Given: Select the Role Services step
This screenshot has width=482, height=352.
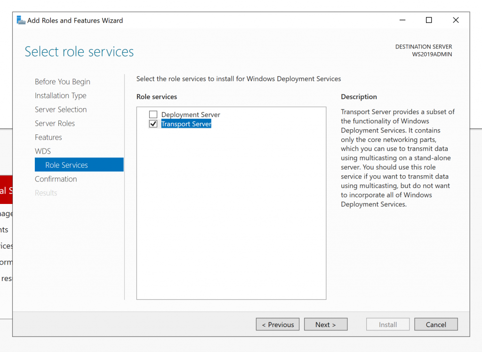Looking at the screenshot, I should click(x=79, y=165).
